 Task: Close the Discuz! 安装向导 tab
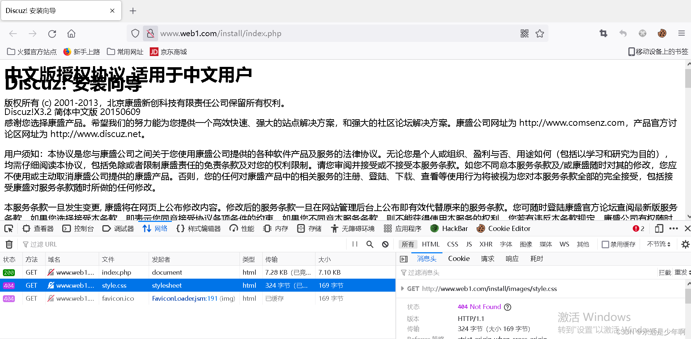point(112,11)
